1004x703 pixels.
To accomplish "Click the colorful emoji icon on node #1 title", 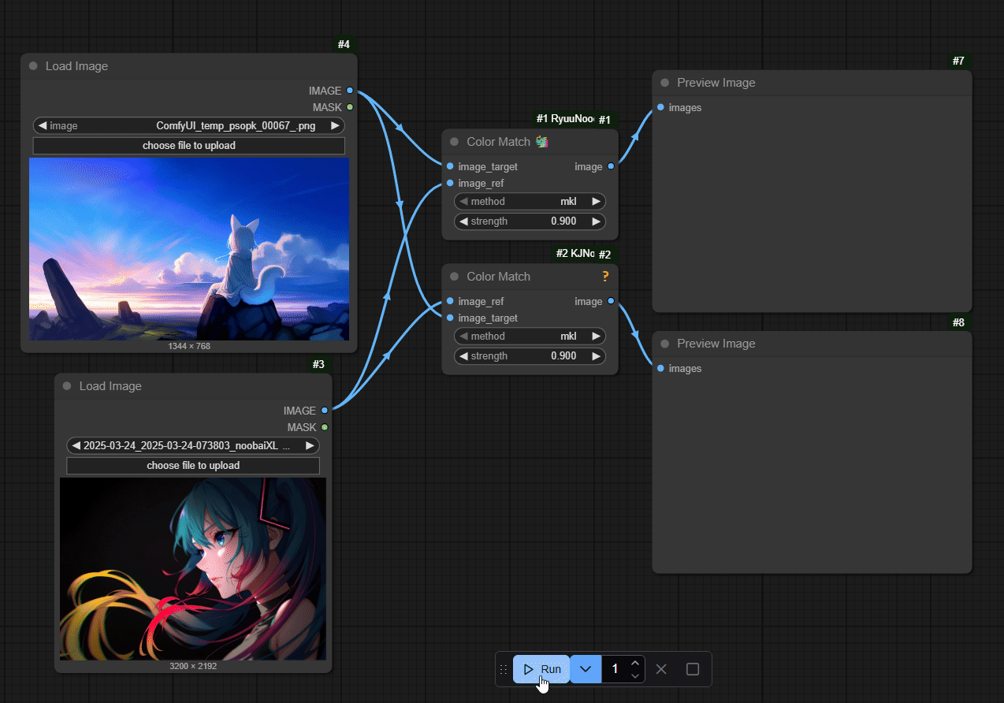I will tap(542, 142).
